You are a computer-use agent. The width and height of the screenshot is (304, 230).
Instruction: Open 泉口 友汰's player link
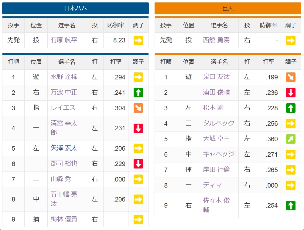(x=216, y=77)
